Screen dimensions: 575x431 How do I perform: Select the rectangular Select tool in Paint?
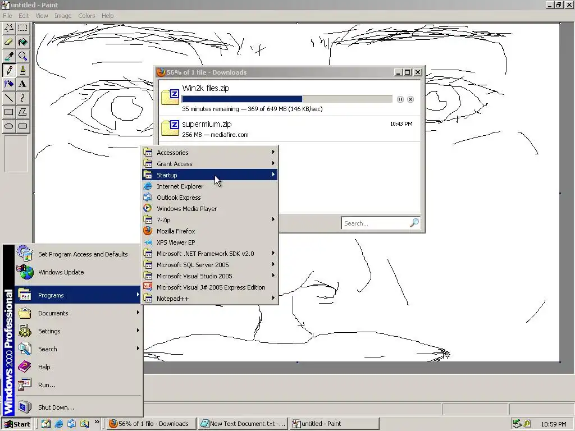pos(22,28)
